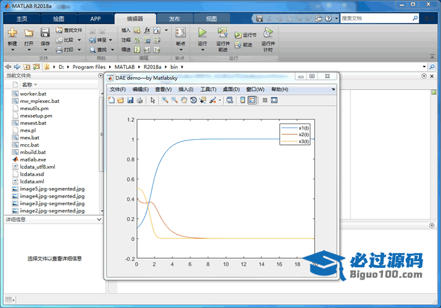The height and width of the screenshot is (308, 441).
Task: Click the forward navigation arrow
Action: click(17, 67)
